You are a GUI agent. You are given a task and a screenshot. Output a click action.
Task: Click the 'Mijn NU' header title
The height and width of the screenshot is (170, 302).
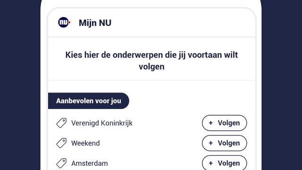click(x=95, y=23)
